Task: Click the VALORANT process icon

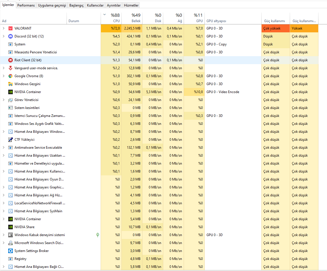Action: 11,28
